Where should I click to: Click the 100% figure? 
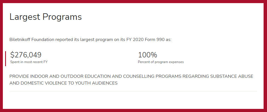(148, 55)
